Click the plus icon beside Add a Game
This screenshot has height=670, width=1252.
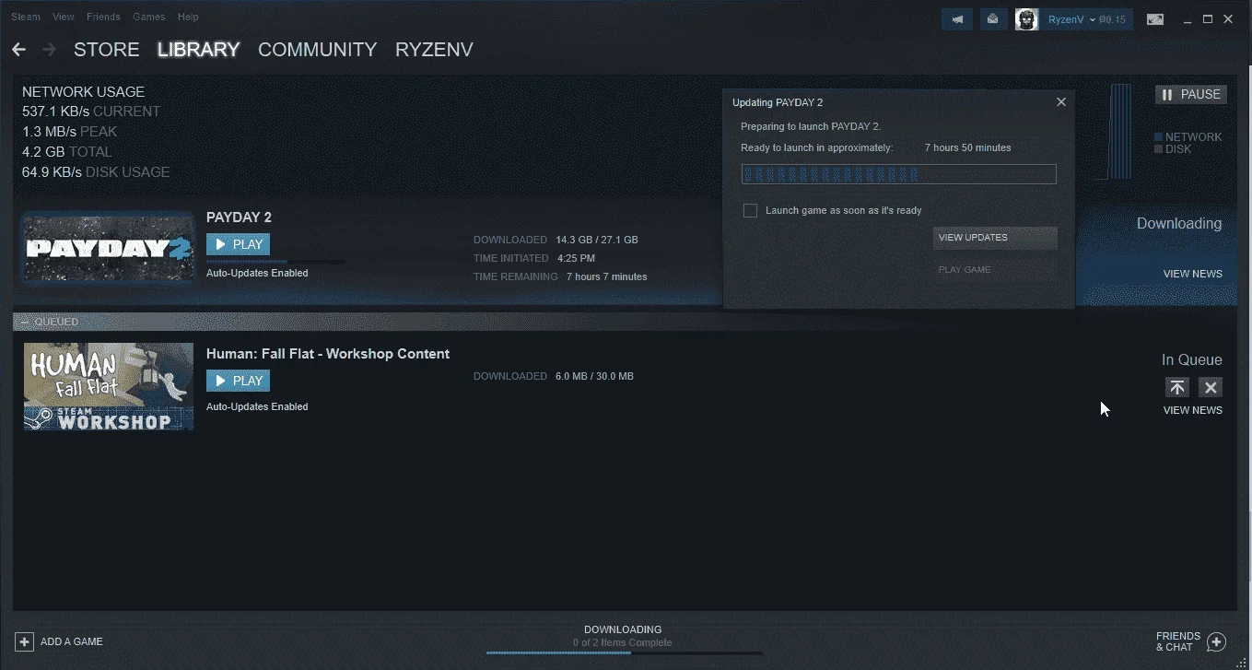point(24,641)
